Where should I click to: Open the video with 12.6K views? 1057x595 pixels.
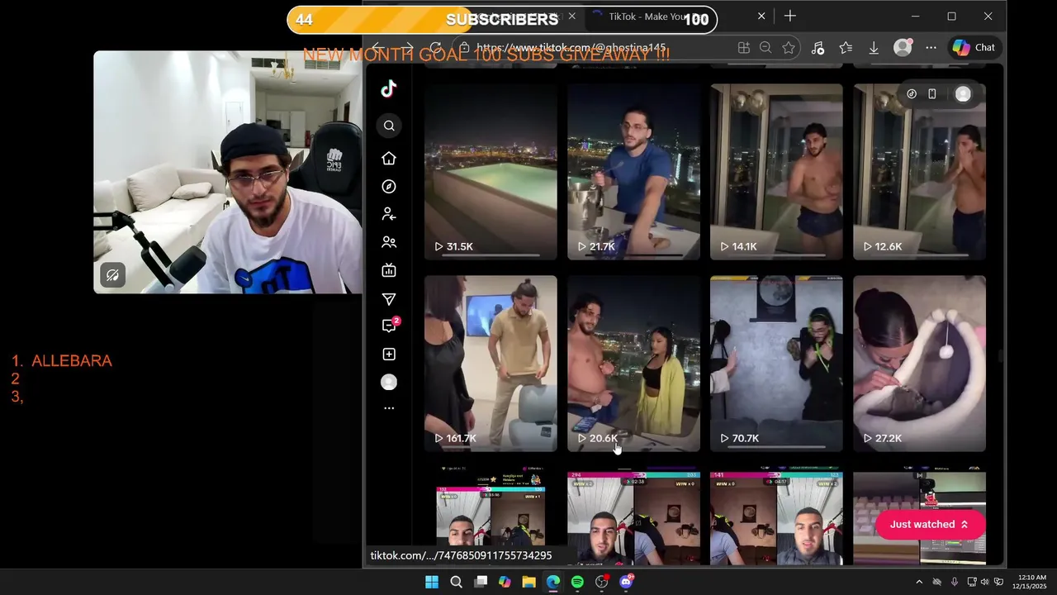pyautogui.click(x=919, y=171)
